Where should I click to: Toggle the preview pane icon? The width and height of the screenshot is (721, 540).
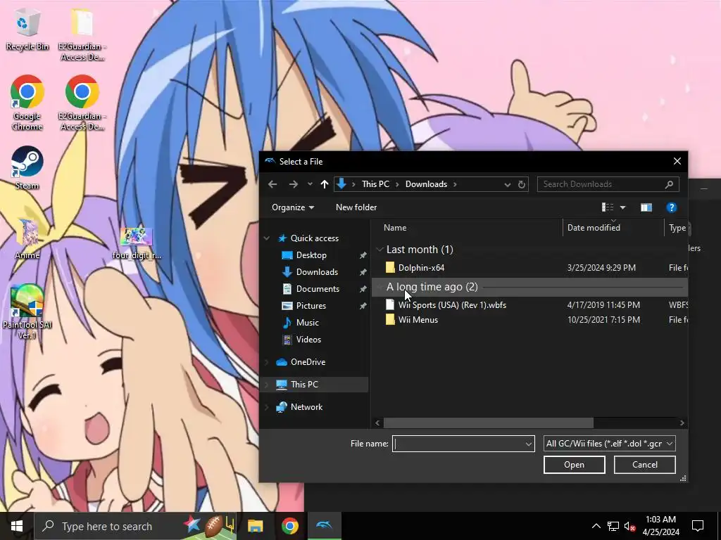click(x=646, y=207)
